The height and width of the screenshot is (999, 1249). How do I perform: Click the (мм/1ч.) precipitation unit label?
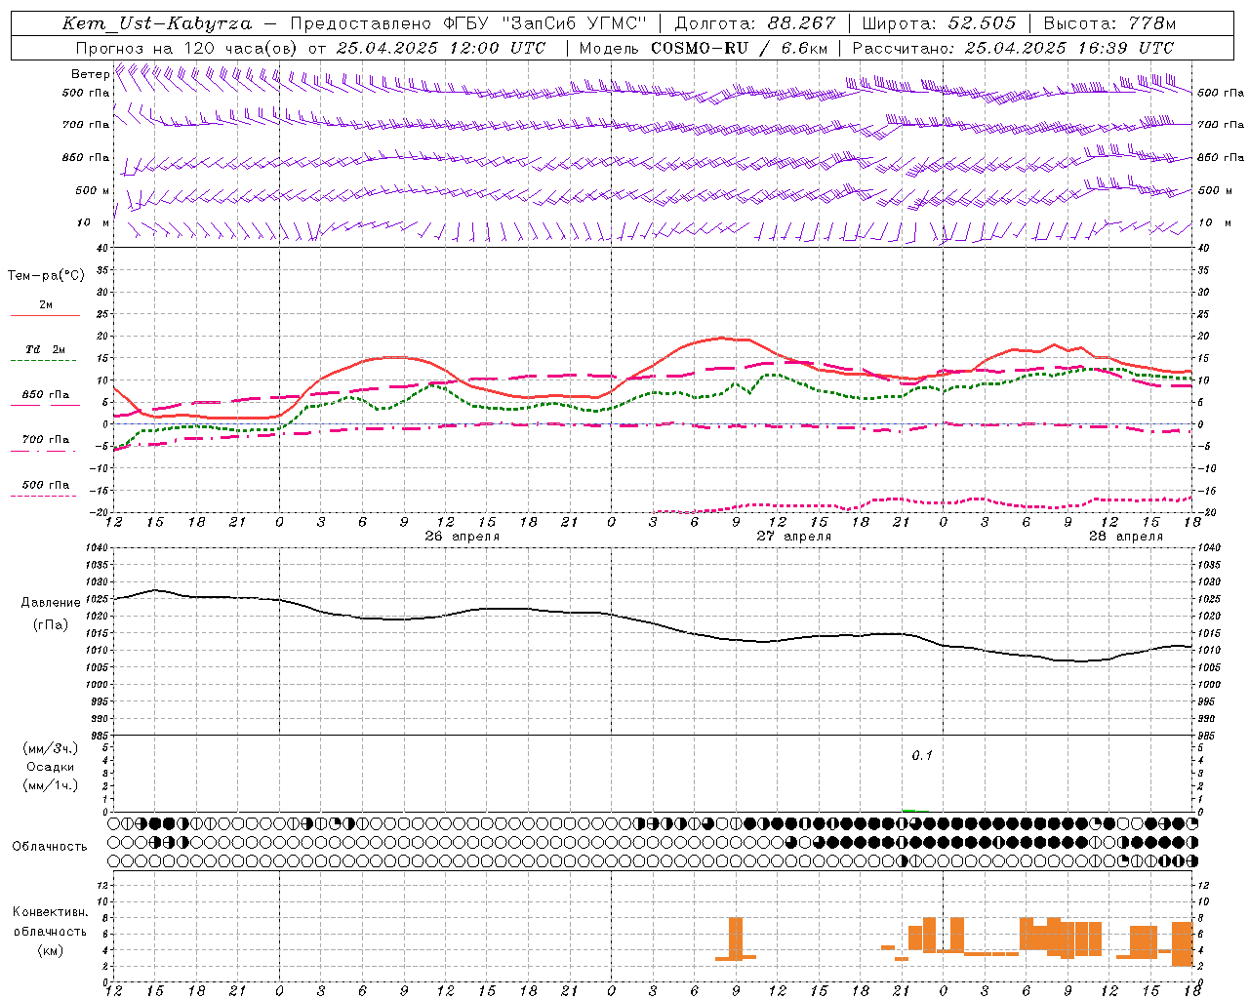click(51, 785)
